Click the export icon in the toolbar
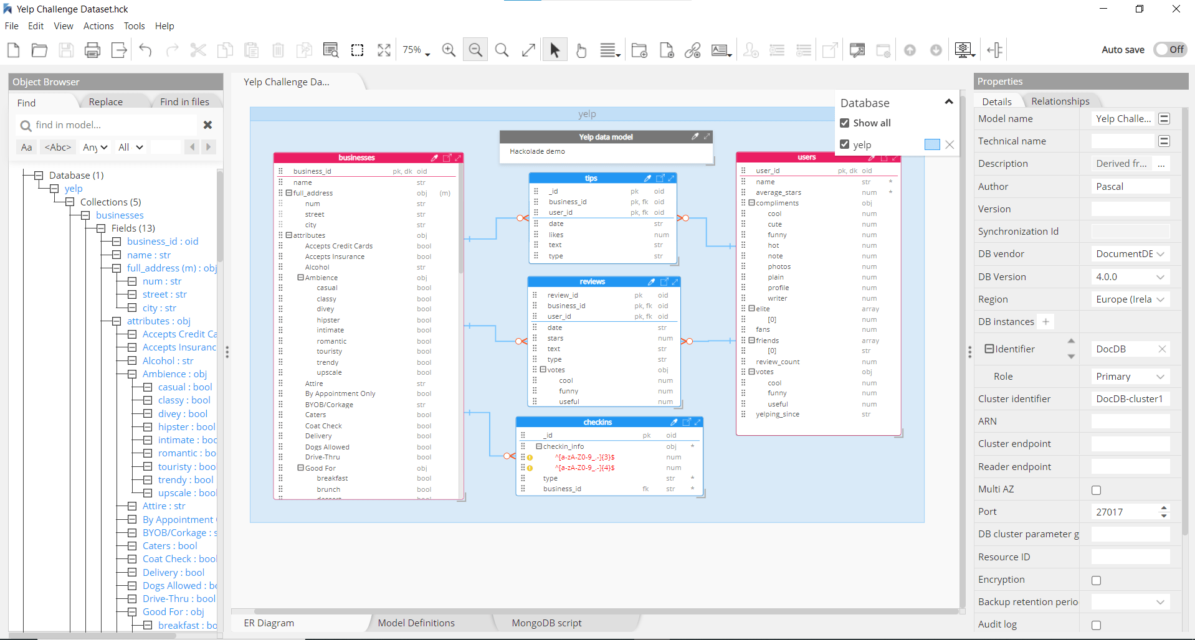The image size is (1195, 640). click(119, 50)
